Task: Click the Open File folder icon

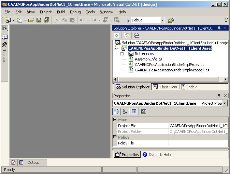Action: (x=31, y=20)
